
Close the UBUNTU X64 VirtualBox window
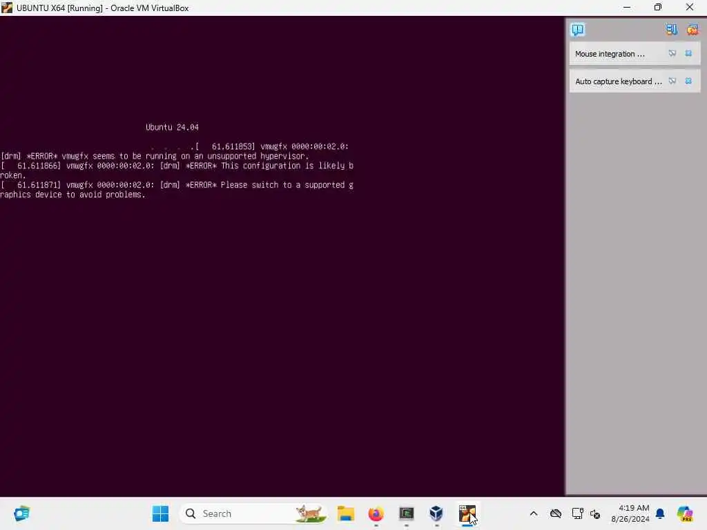[x=690, y=8]
